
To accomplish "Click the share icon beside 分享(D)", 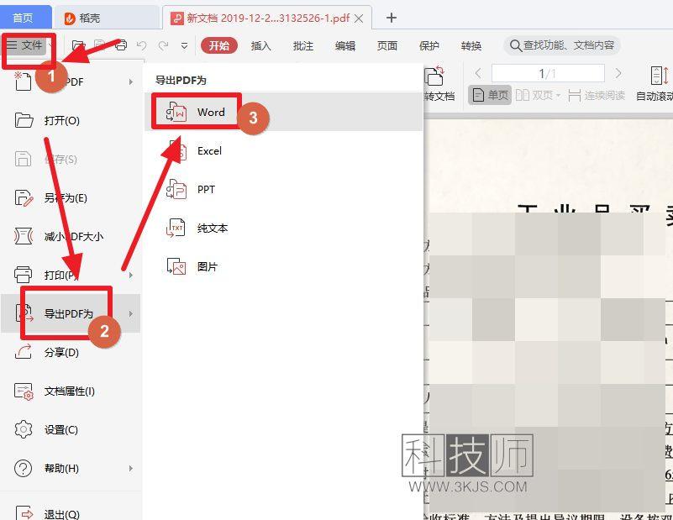I will pyautogui.click(x=24, y=352).
